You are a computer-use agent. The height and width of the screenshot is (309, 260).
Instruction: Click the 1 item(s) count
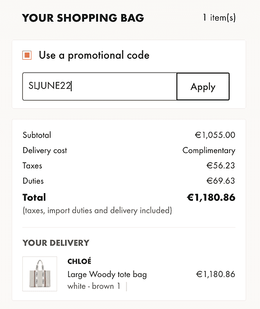point(219,18)
